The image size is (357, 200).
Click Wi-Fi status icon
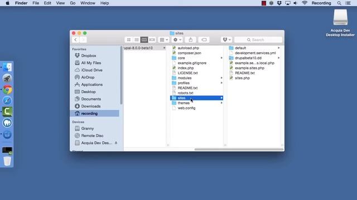[305, 3]
